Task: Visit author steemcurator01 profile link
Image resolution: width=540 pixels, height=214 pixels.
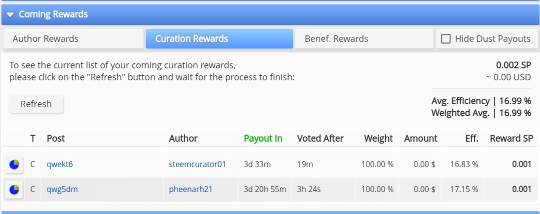Action: click(x=197, y=165)
